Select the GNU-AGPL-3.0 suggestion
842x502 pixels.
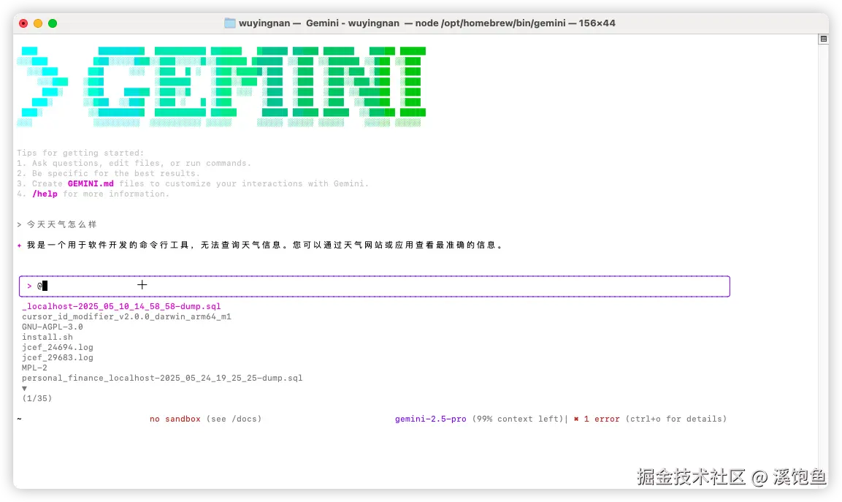52,327
